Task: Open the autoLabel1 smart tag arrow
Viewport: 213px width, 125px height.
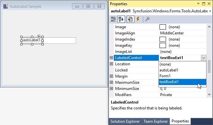Action: (39, 36)
